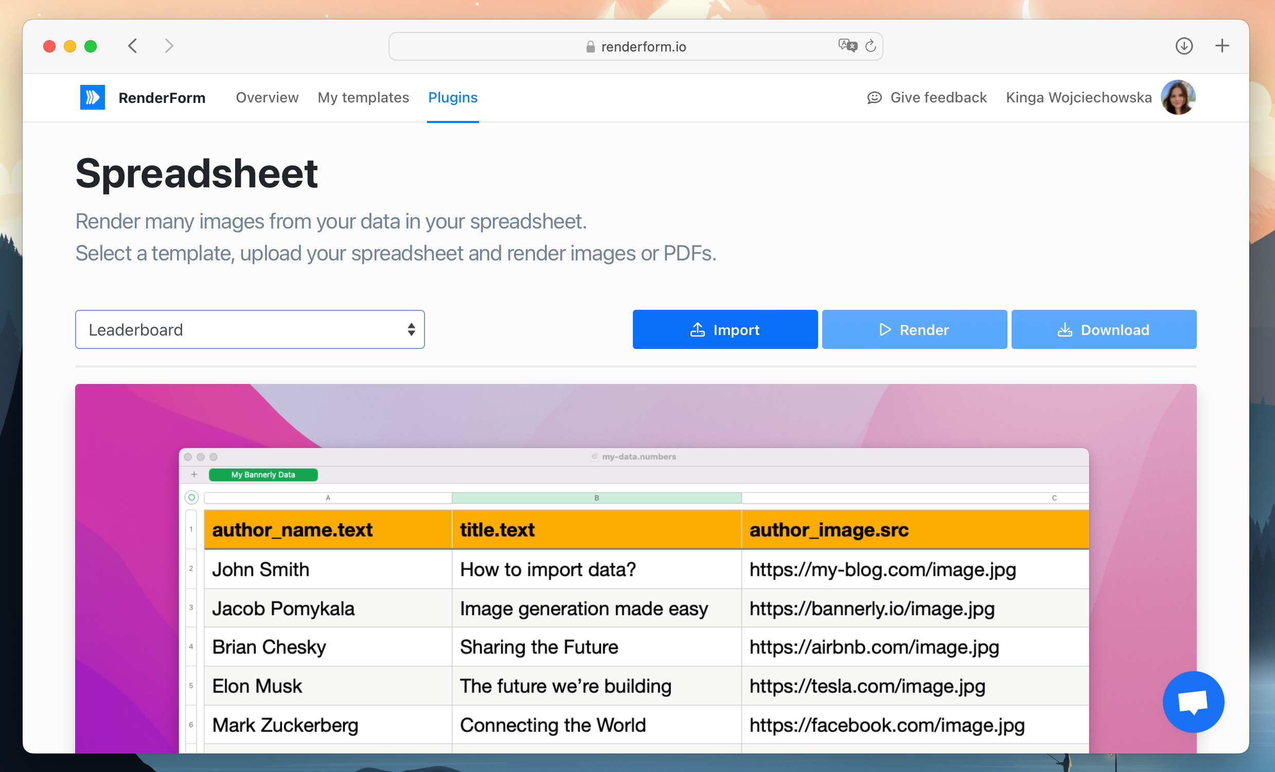Click the https://airbnb.com/image.jpg cell

click(x=915, y=647)
